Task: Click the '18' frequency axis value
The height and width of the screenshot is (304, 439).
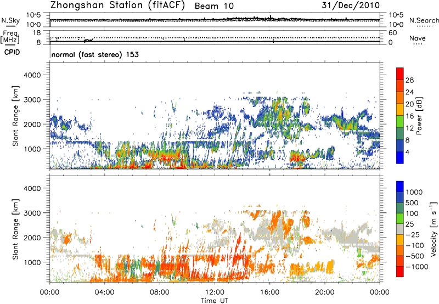Action: click(37, 33)
